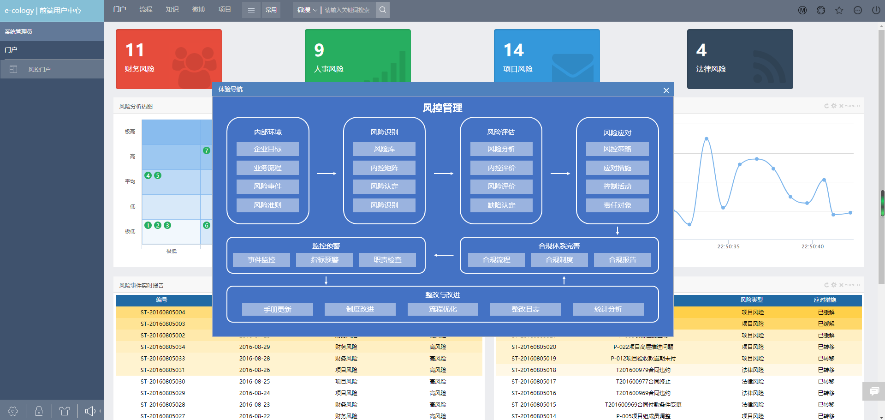Click 责任对象 button

(618, 205)
